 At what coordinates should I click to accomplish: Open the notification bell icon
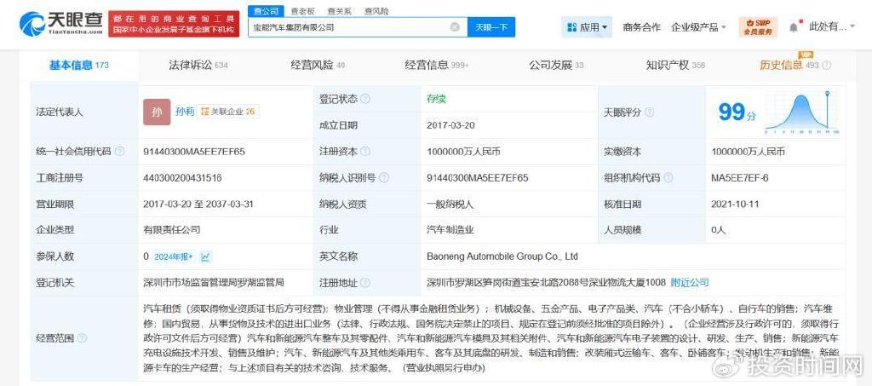coord(794,26)
